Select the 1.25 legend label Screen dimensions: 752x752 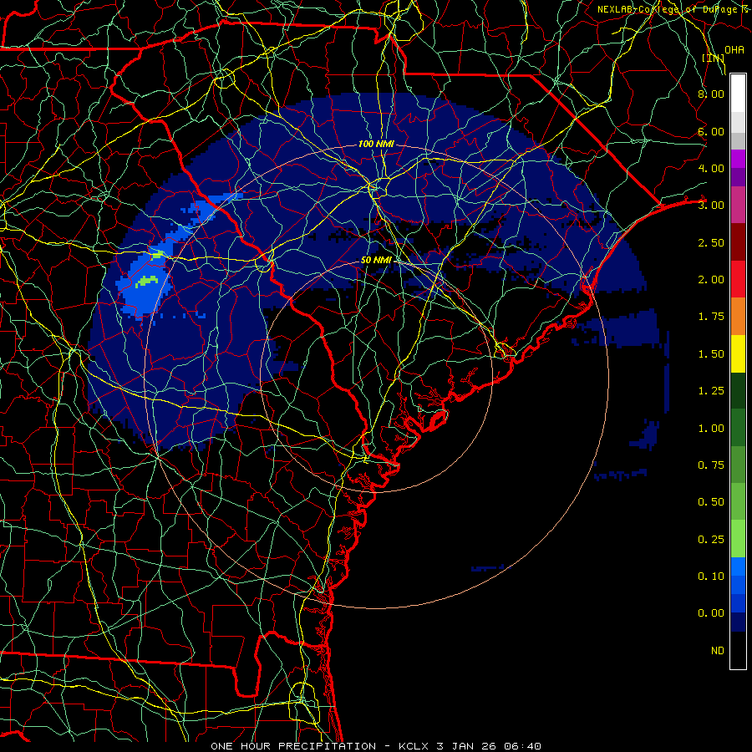coord(711,391)
